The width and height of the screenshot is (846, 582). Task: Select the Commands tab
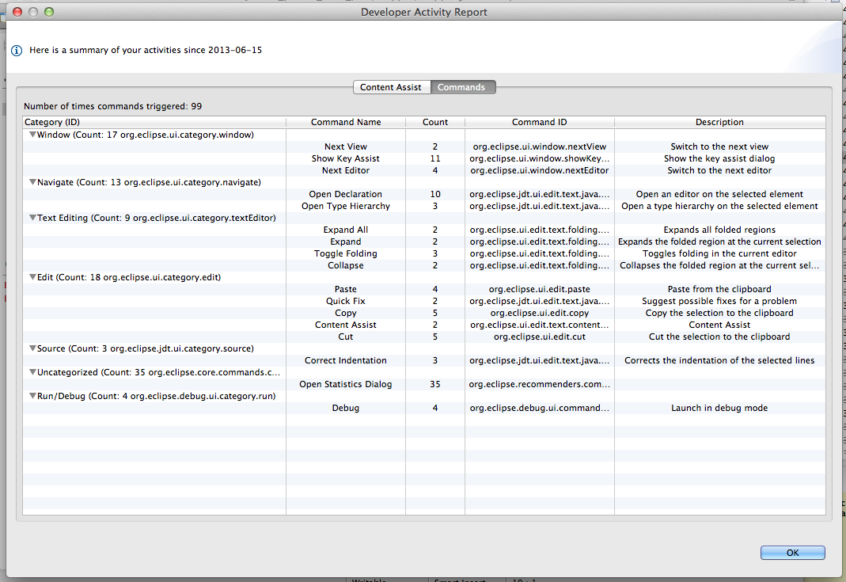coord(461,87)
